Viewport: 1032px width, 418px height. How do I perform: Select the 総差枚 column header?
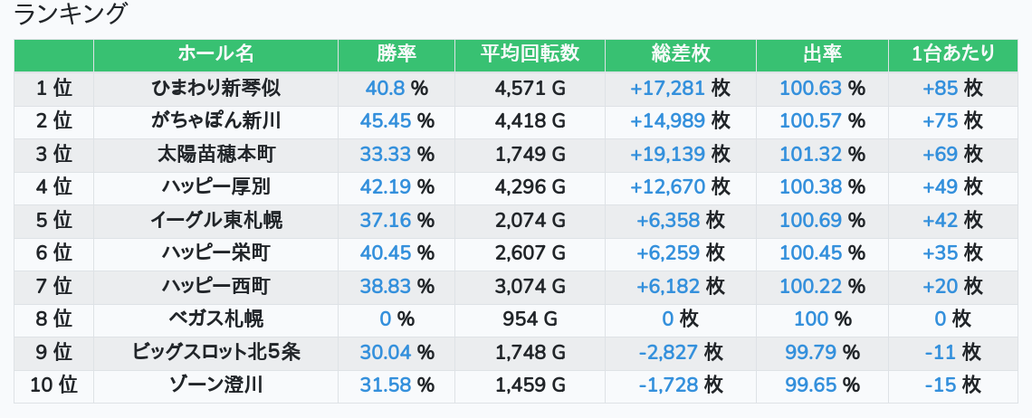click(x=680, y=54)
